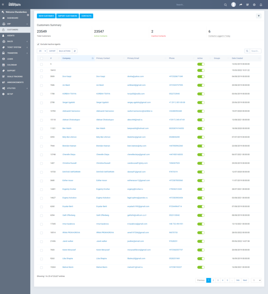Toggle active switch for Matvei Murin
The height and width of the screenshot is (294, 268).
201,267
